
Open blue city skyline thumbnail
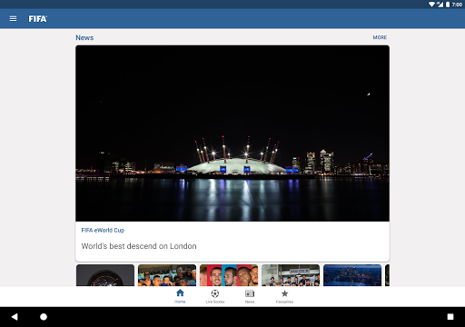(x=352, y=275)
